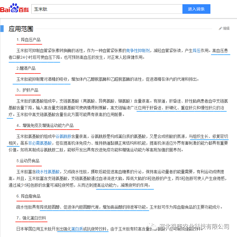Click the 增强免疫及增强运动能力产品 heading

click(x=47, y=126)
